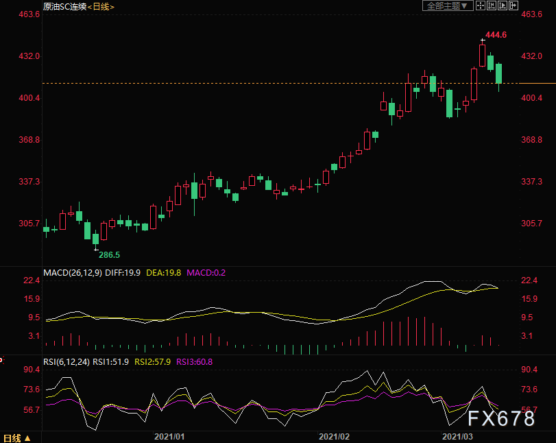
Task: Click the play arrow chart icon in toolbar
Action: pos(502,5)
